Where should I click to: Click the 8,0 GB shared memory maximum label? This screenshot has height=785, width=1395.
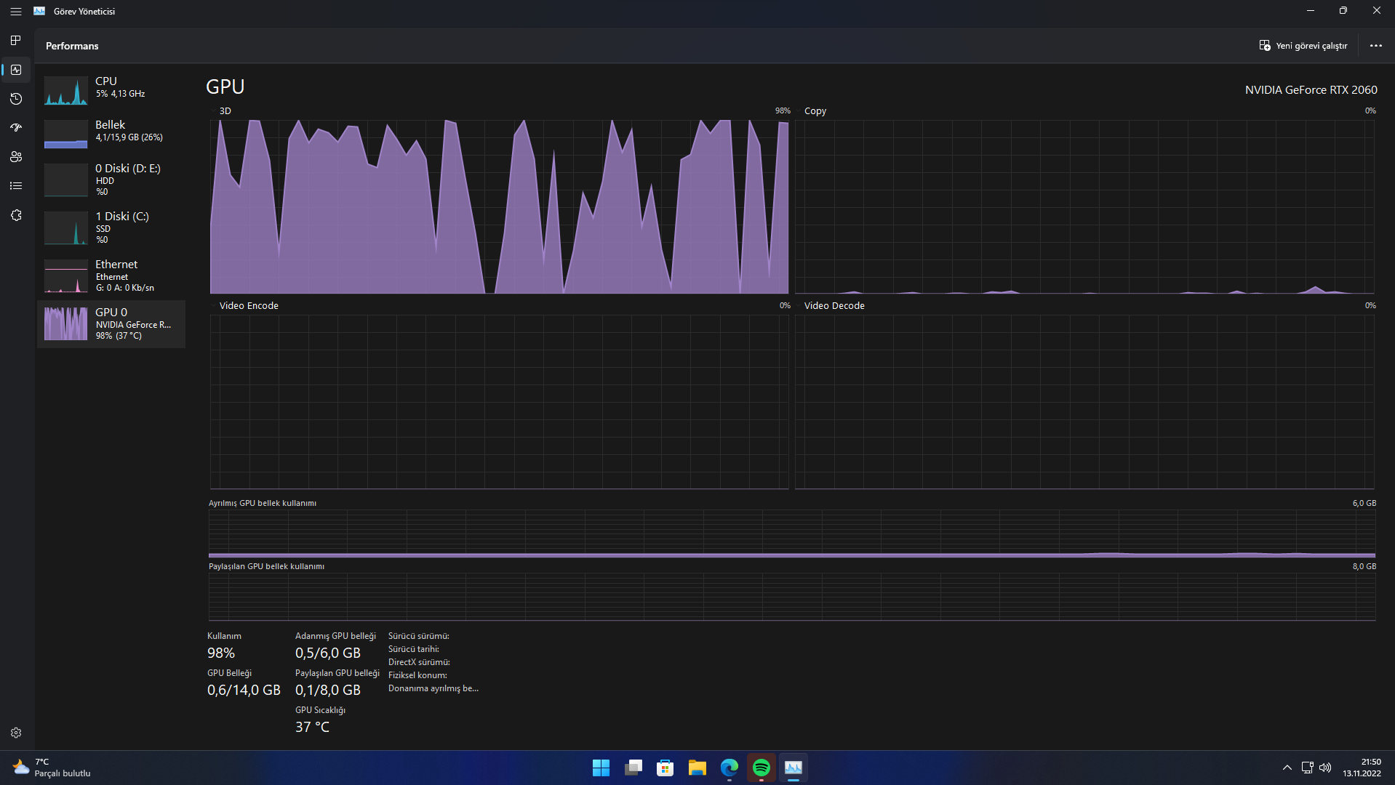(x=1364, y=566)
